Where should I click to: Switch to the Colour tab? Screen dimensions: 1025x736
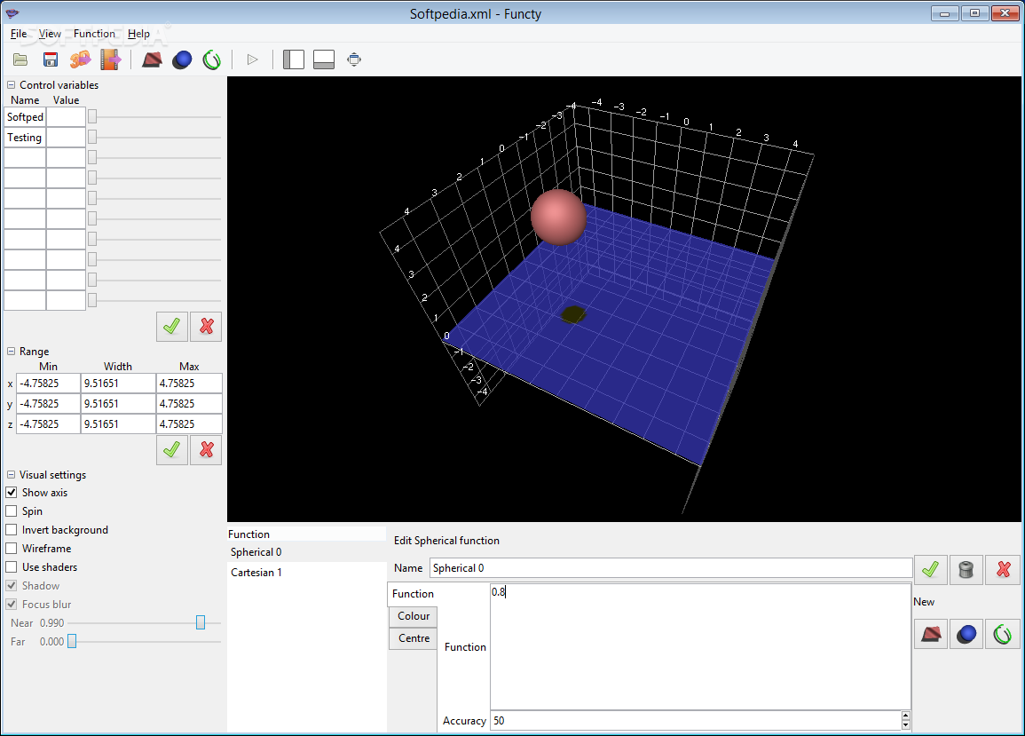coord(414,616)
